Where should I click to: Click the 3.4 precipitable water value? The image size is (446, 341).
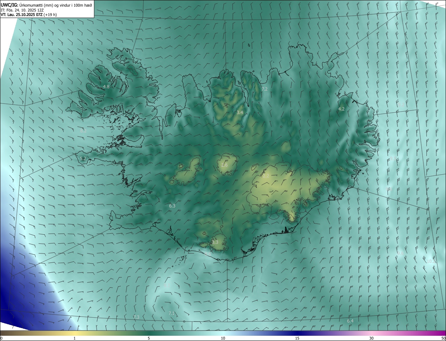(x=240, y=113)
